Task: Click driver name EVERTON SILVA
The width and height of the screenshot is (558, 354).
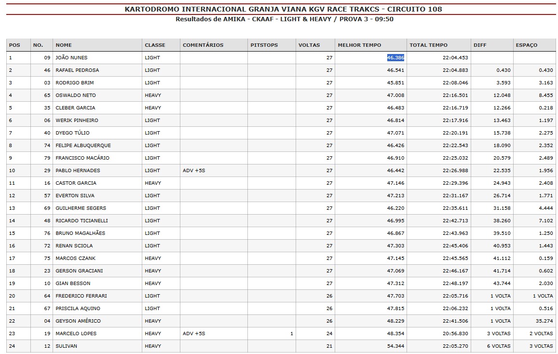Action: coord(75,196)
